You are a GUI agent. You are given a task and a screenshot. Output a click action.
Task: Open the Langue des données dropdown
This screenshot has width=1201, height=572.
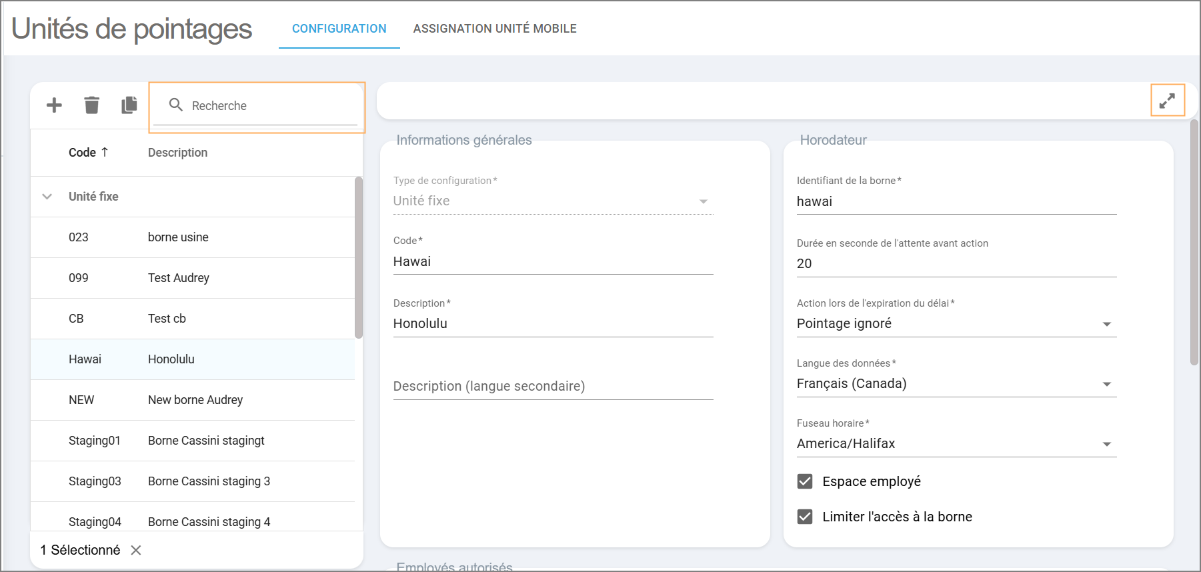1106,384
